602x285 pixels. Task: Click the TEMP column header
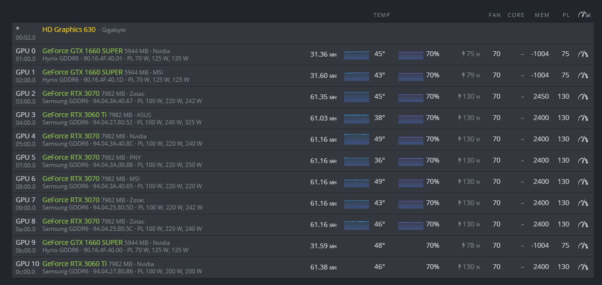click(x=382, y=15)
